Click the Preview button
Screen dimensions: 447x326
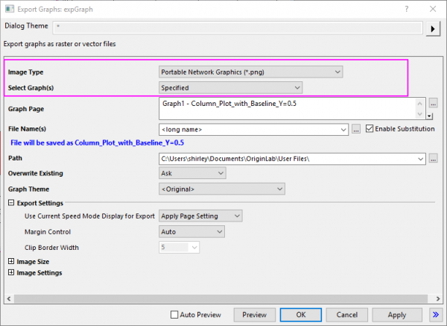pyautogui.click(x=255, y=315)
